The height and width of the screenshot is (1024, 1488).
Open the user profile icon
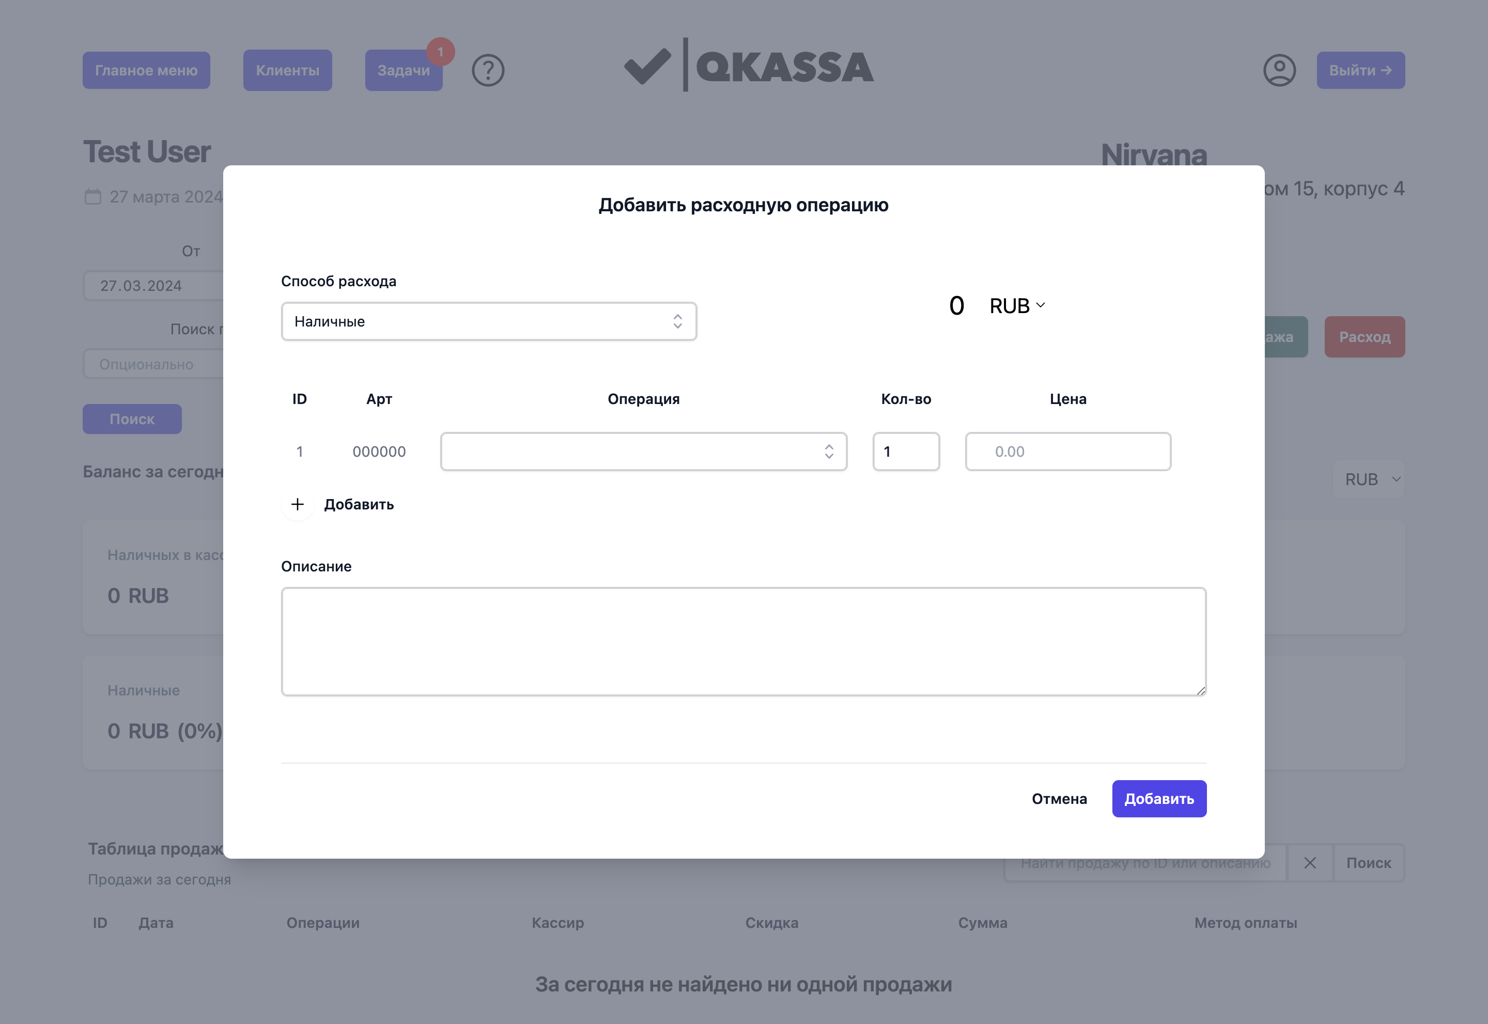(1279, 71)
